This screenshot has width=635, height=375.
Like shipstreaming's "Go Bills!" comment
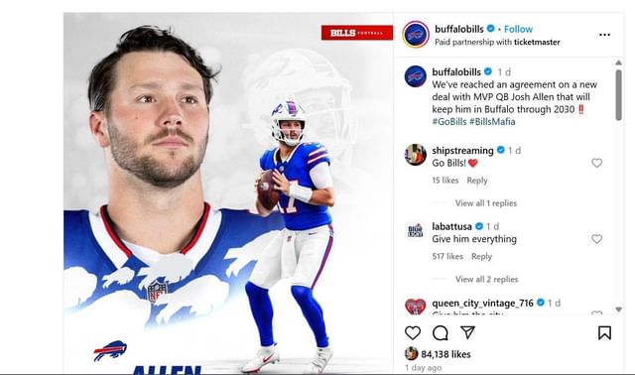596,163
